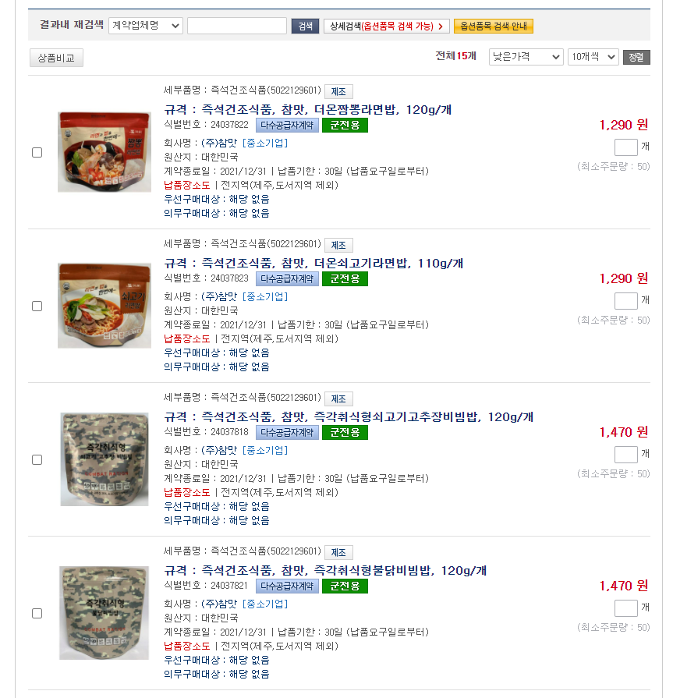Click quantity box for 더온쇠고기라면밥 item
The image size is (673, 698).
point(625,301)
